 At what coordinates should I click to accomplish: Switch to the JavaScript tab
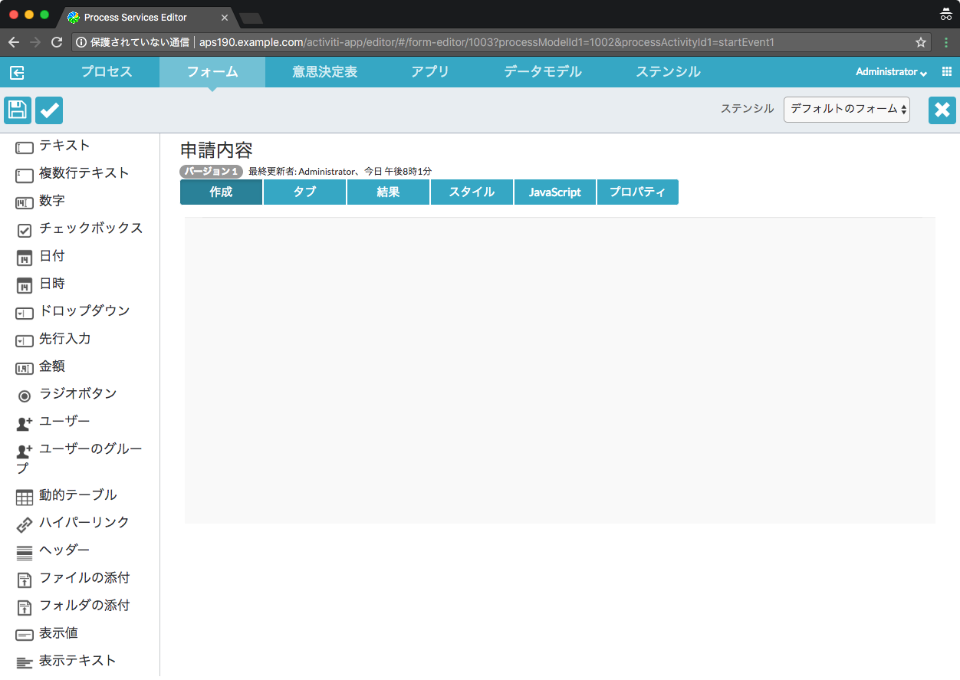(555, 192)
